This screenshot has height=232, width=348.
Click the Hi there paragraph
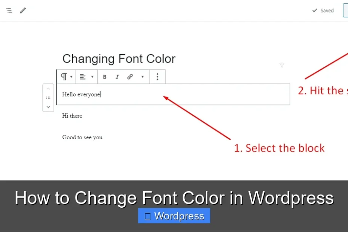pos(72,116)
